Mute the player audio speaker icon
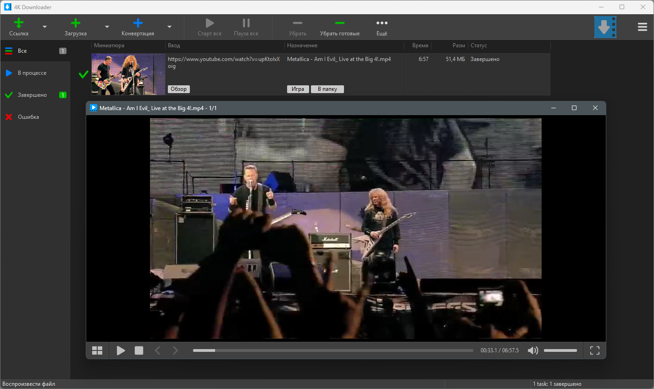Image resolution: width=654 pixels, height=389 pixels. (532, 350)
